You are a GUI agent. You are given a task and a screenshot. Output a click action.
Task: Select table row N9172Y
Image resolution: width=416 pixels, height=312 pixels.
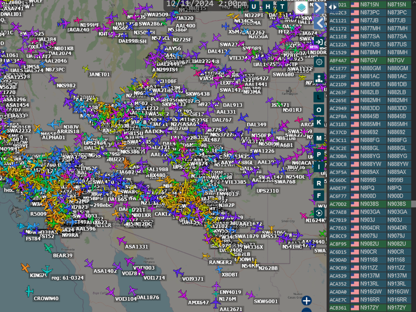tap(370, 307)
